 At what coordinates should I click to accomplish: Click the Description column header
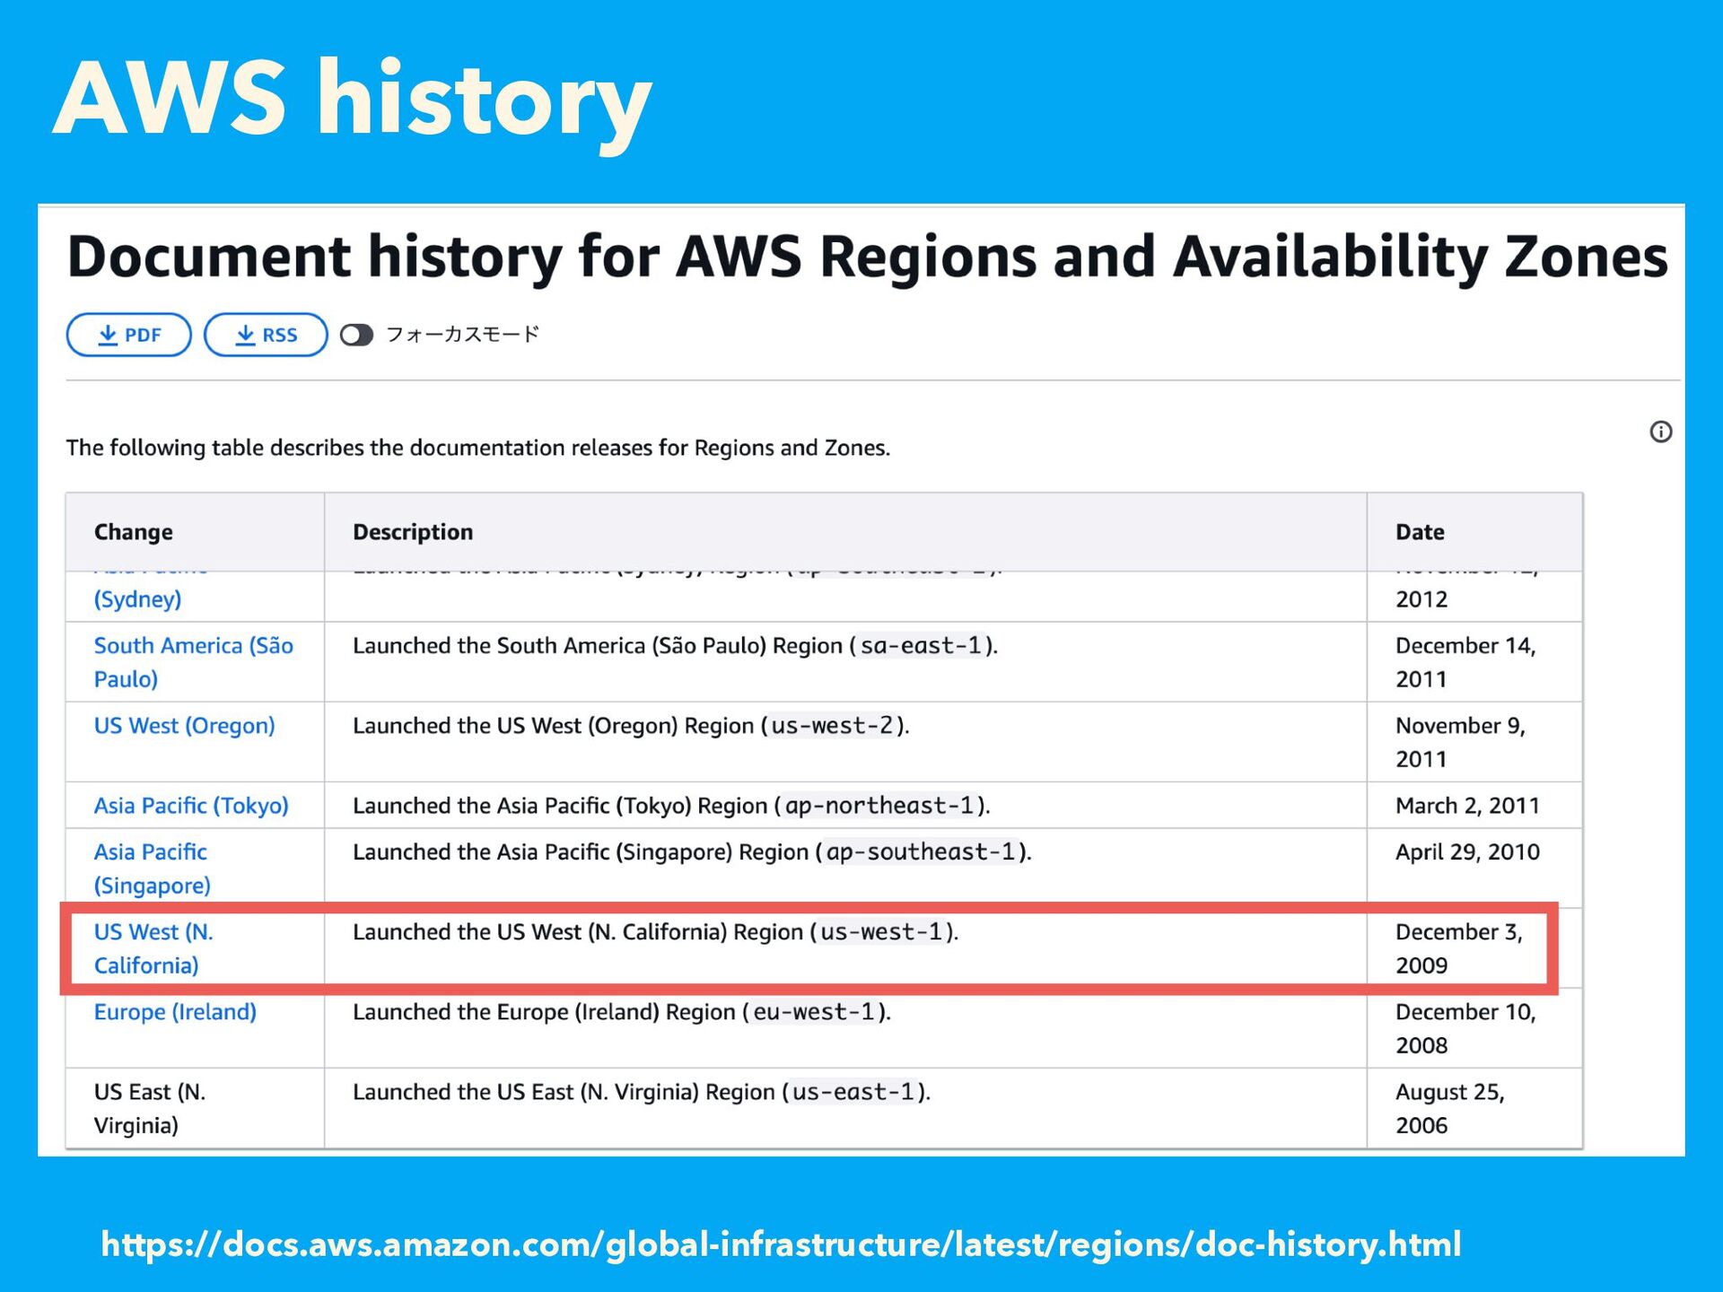pyautogui.click(x=412, y=532)
